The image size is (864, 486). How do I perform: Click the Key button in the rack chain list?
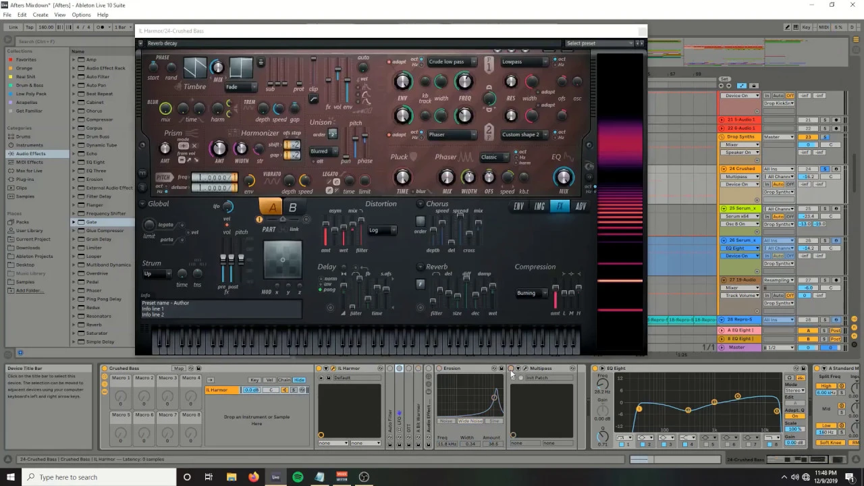(x=254, y=380)
